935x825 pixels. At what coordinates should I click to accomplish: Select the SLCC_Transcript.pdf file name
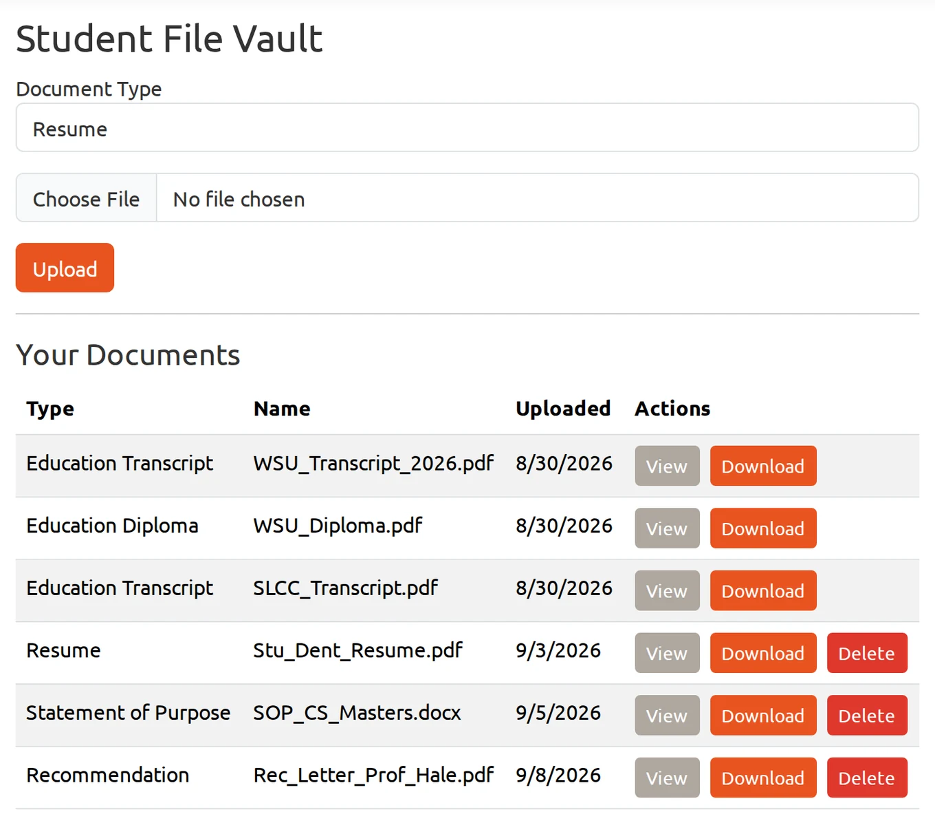[345, 588]
